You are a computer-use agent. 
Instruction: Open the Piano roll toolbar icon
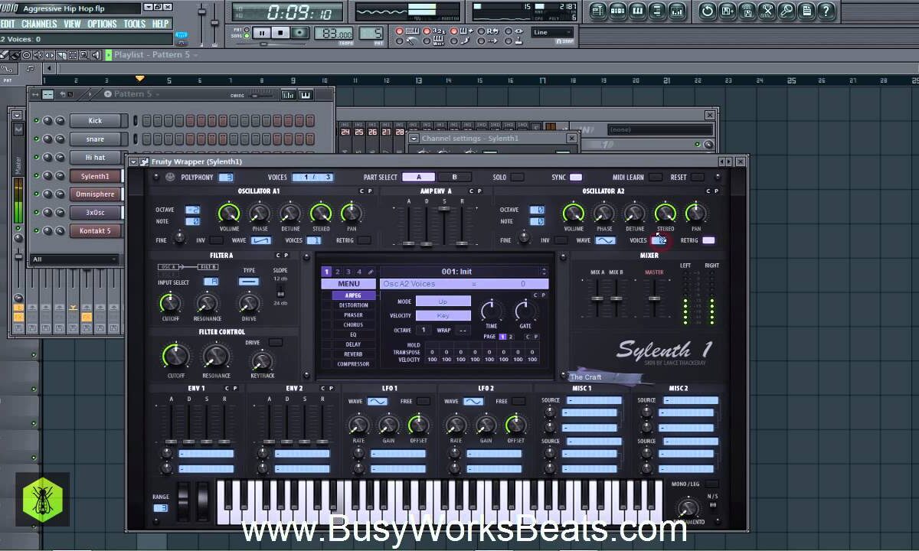click(x=637, y=11)
